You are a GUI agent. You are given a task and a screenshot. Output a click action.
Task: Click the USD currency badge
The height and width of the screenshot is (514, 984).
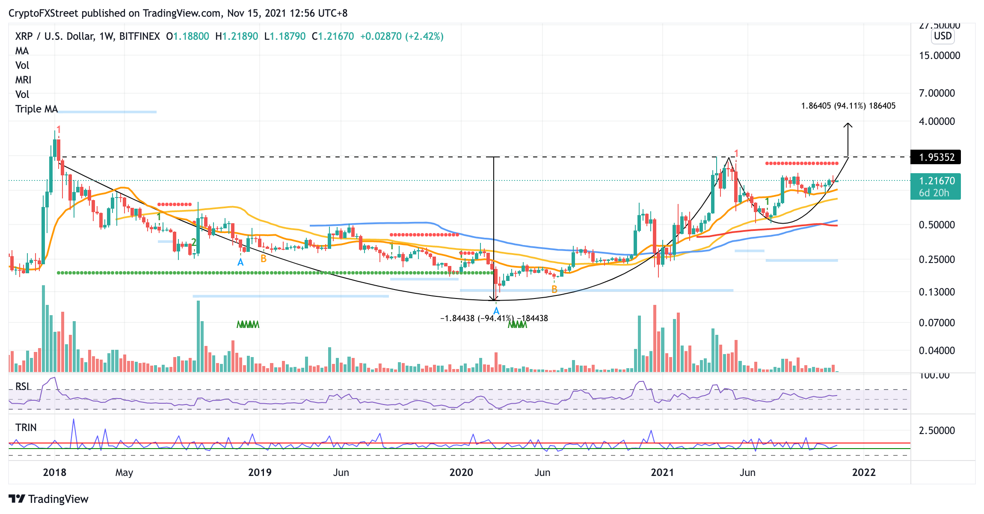point(943,36)
